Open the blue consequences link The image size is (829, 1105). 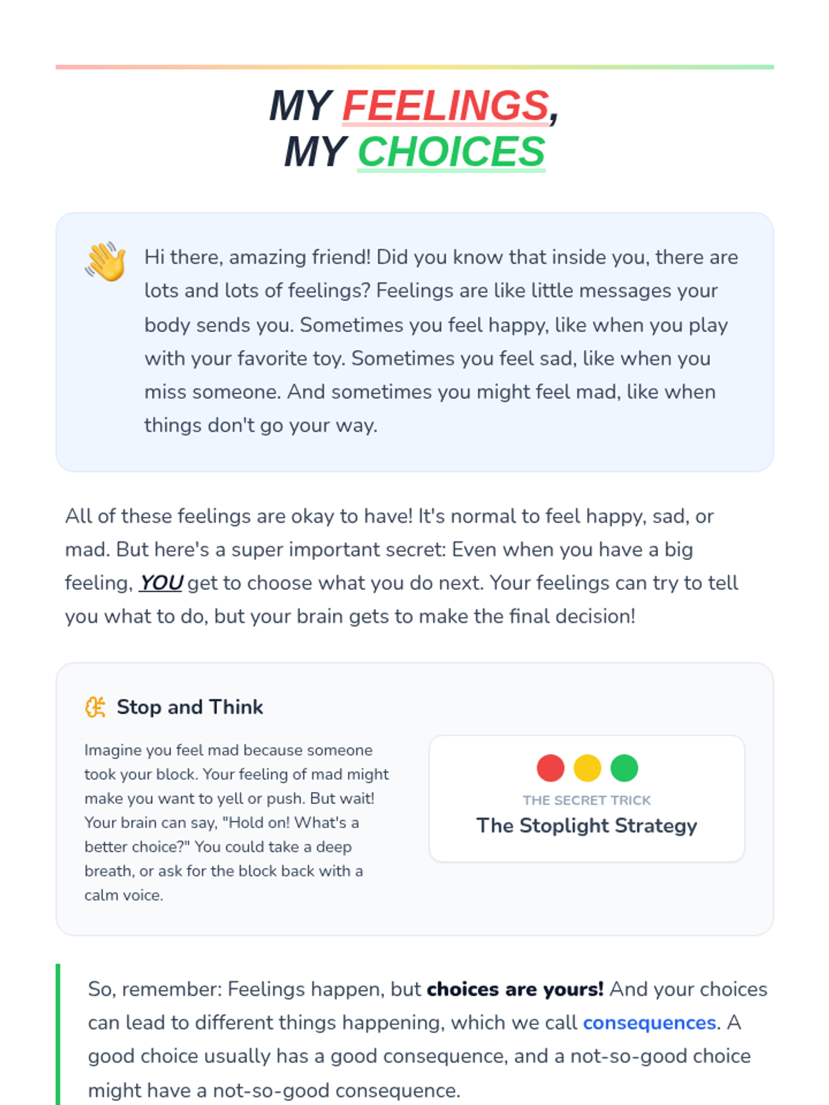(649, 1023)
